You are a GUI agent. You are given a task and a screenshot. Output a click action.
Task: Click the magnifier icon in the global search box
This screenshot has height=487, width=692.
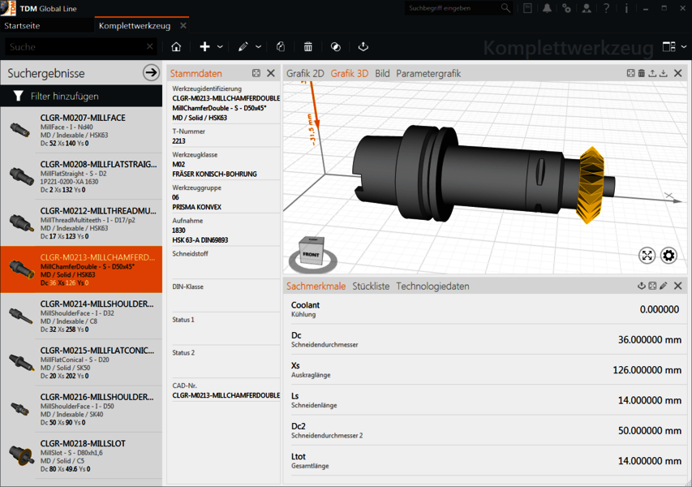click(505, 8)
